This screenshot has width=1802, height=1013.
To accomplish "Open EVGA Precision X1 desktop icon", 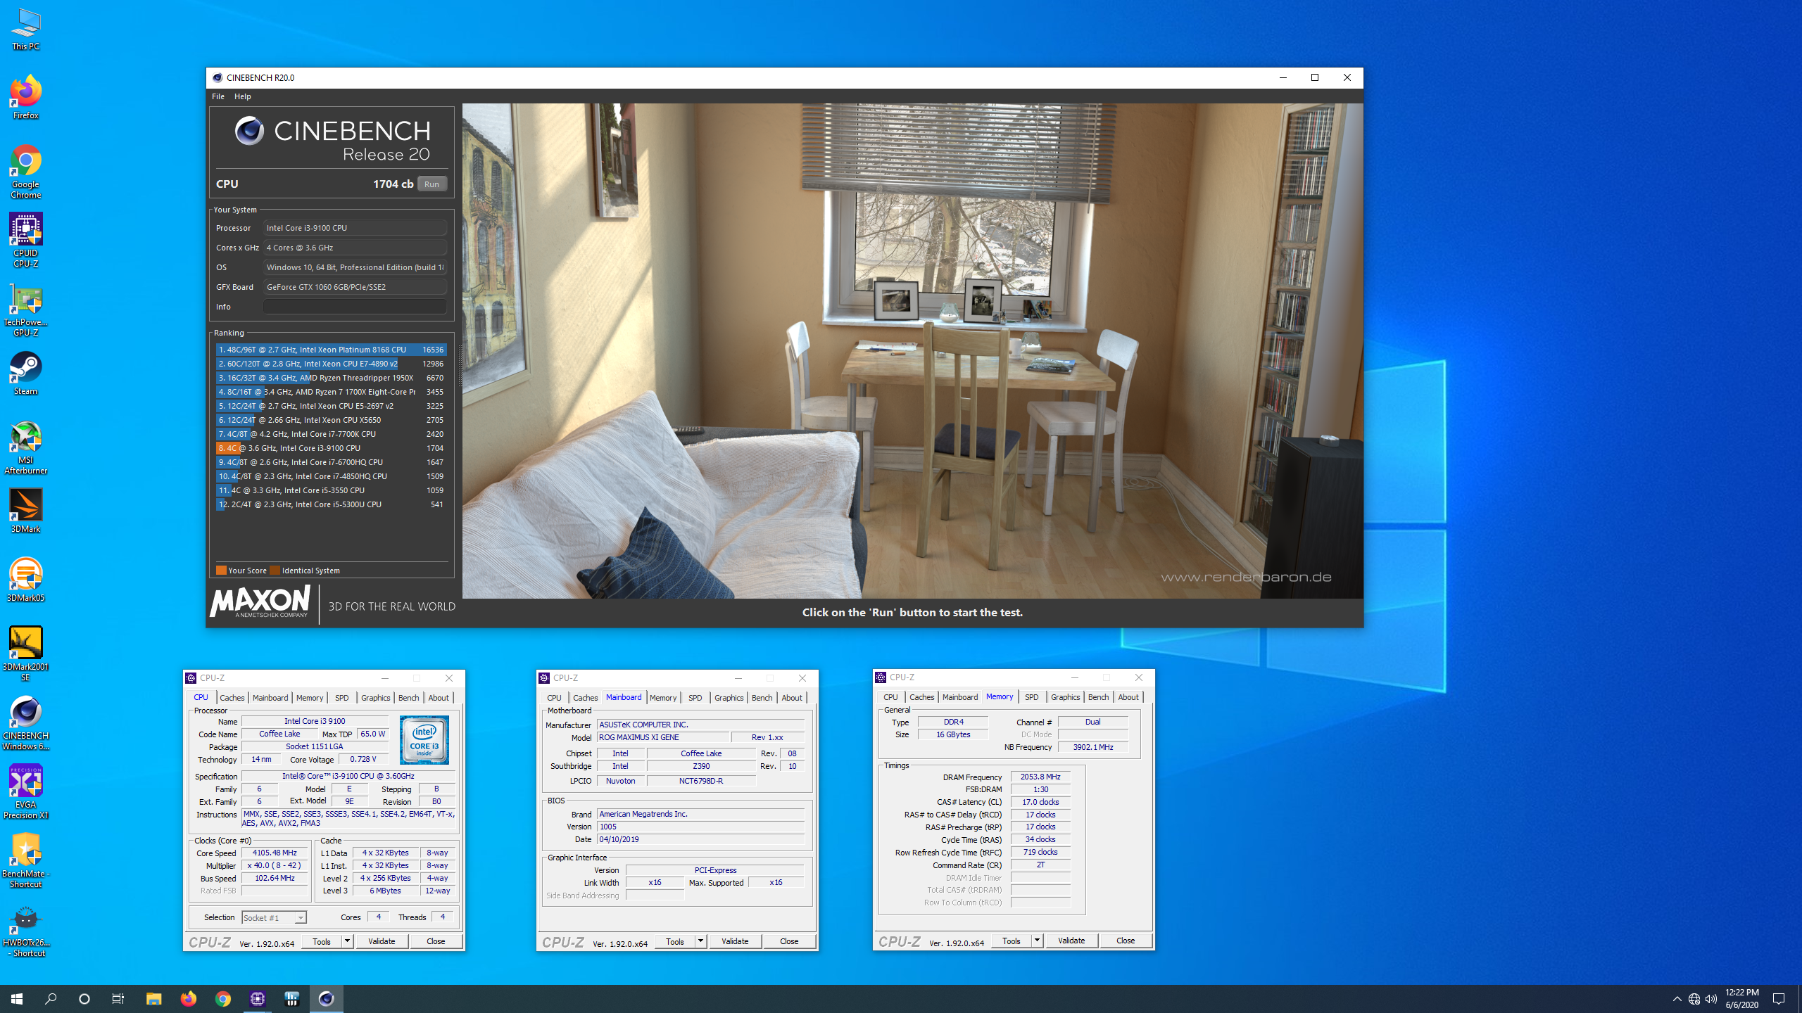I will tap(25, 792).
